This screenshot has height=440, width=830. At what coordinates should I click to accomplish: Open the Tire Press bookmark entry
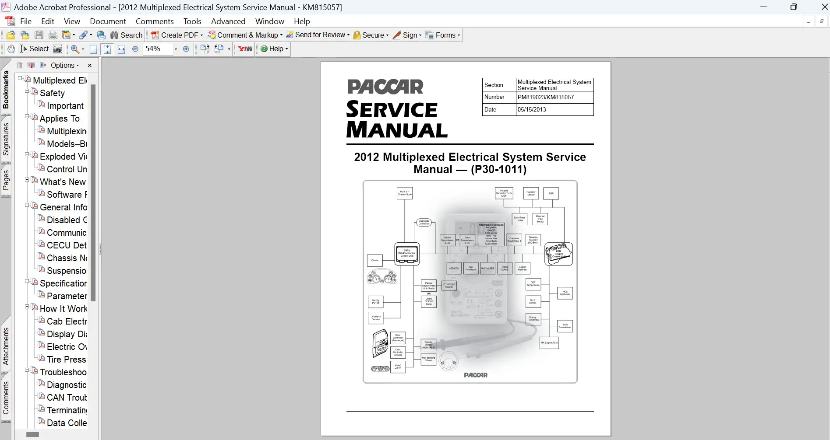click(x=67, y=360)
